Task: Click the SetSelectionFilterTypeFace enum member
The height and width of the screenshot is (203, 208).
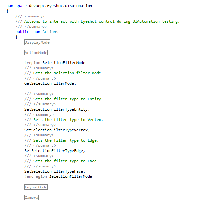Action: click(x=55, y=171)
